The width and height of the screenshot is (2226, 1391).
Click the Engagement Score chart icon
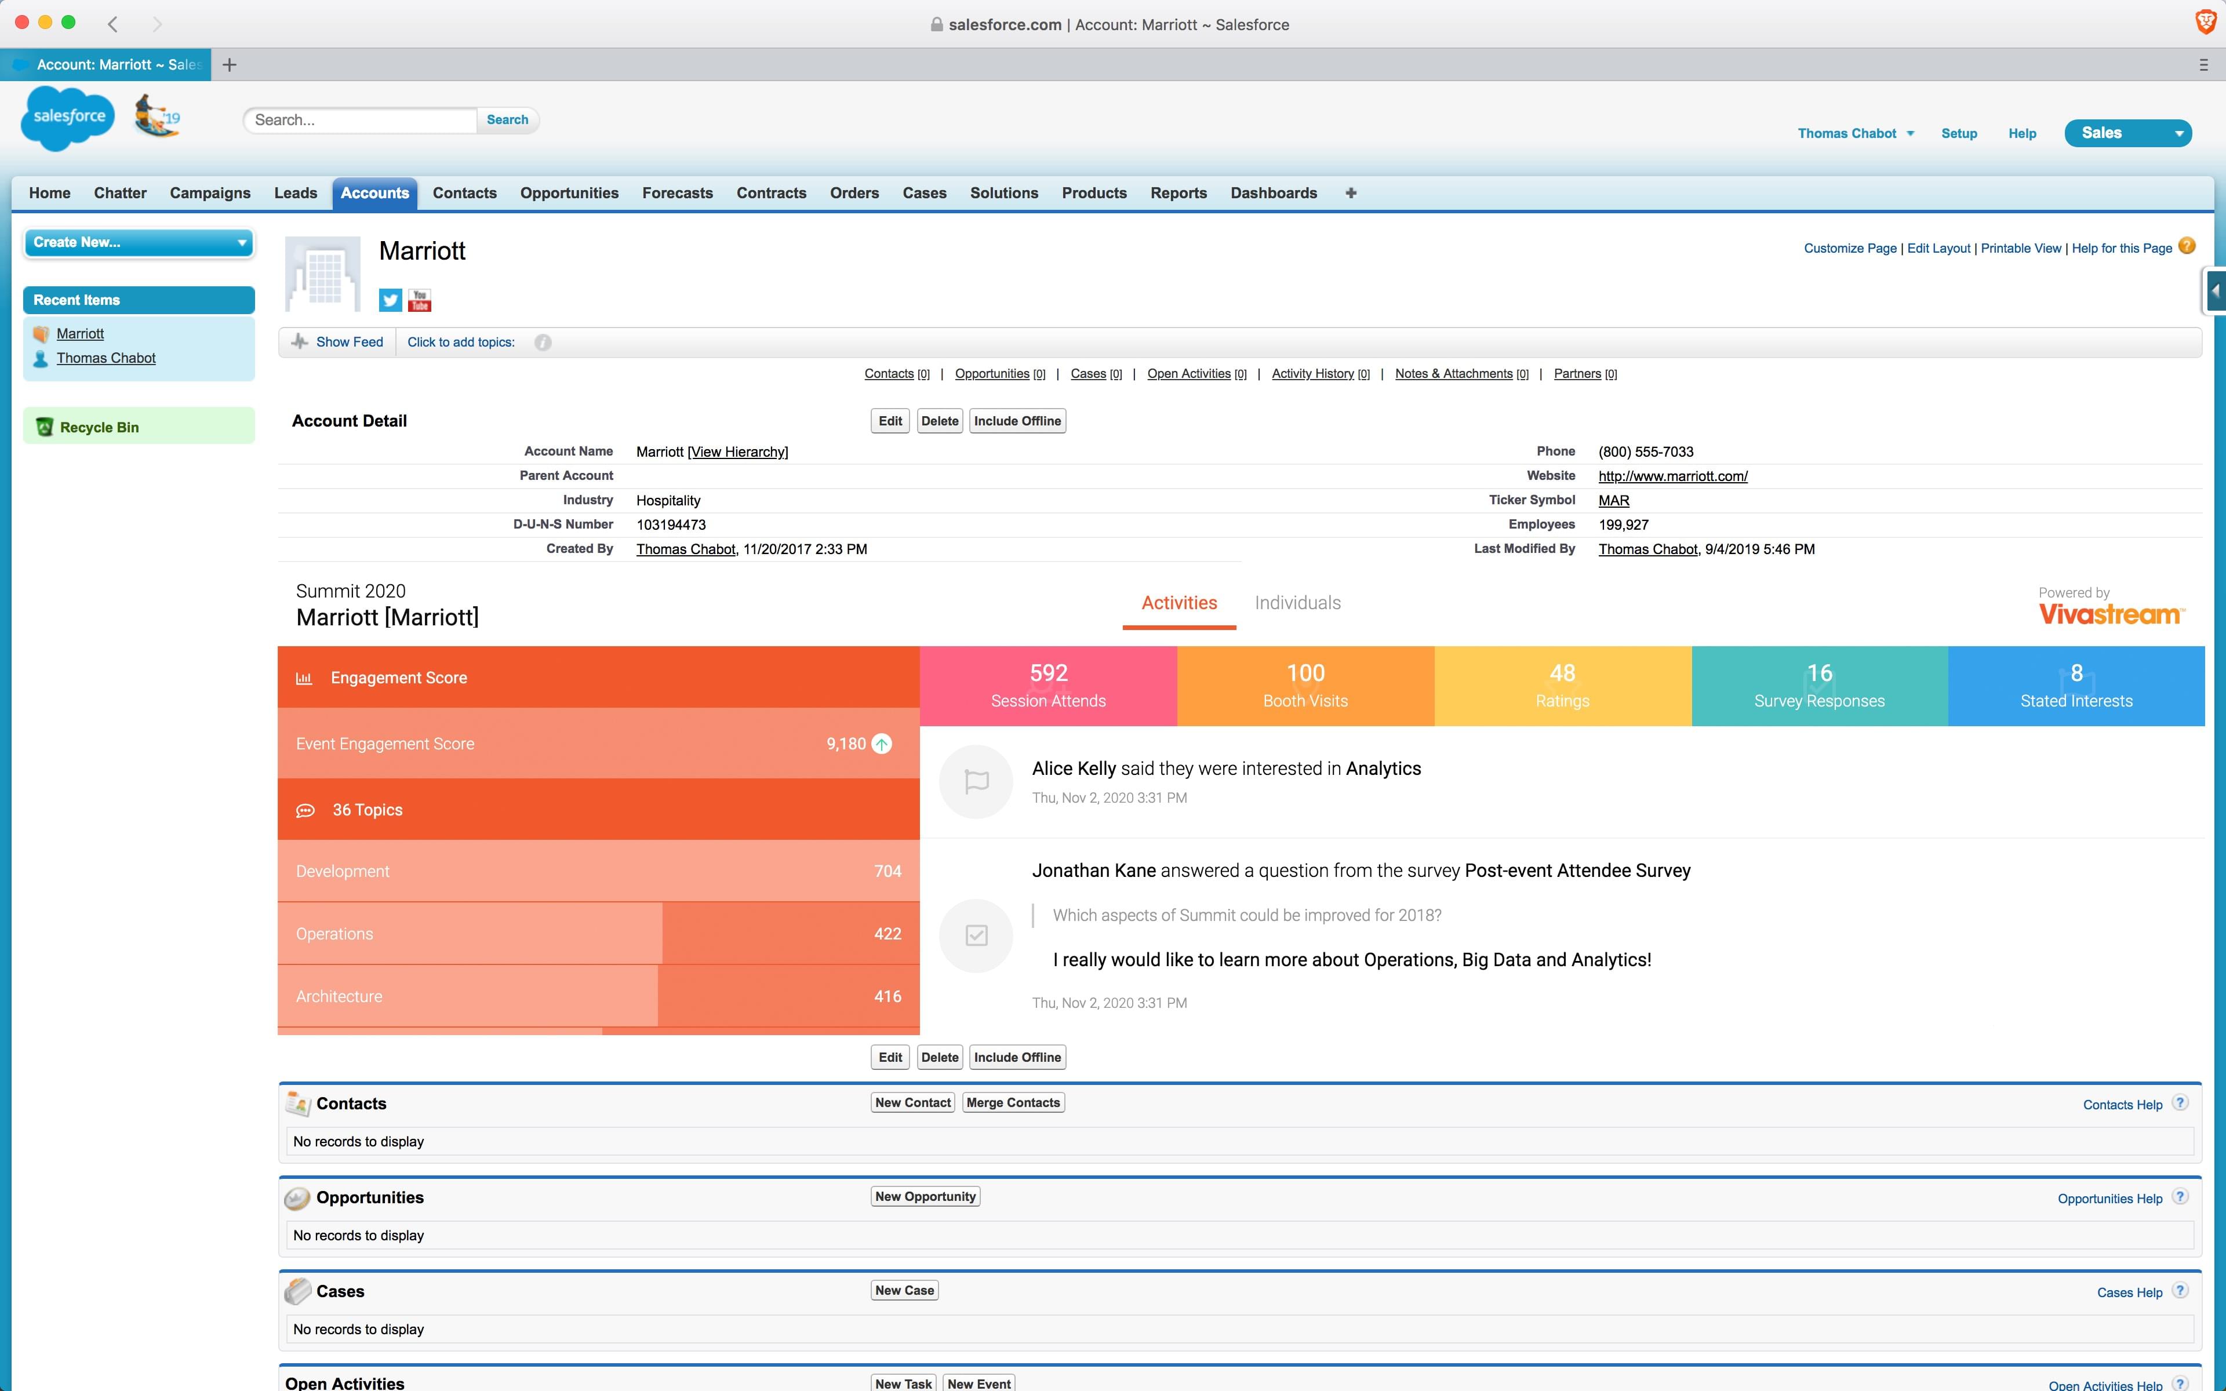tap(304, 678)
